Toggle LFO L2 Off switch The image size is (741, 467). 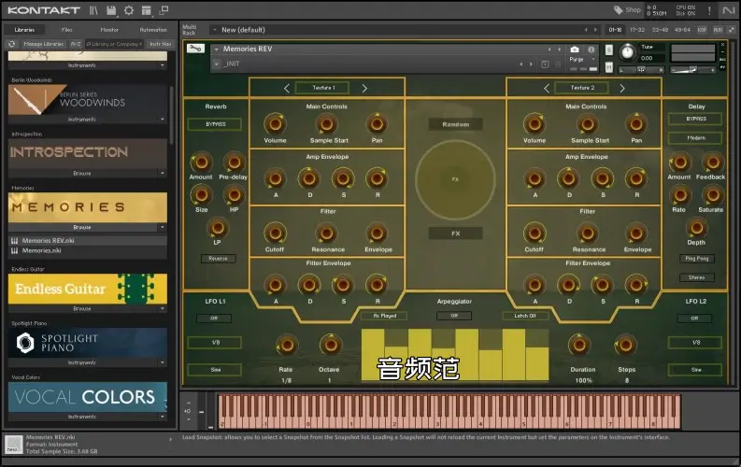click(x=694, y=318)
